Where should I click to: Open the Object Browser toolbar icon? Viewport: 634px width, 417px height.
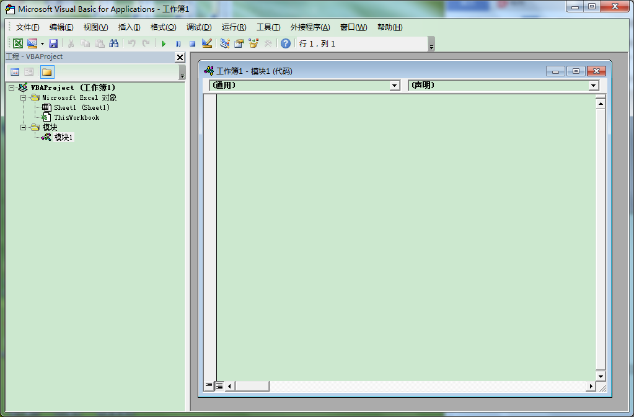click(x=253, y=43)
